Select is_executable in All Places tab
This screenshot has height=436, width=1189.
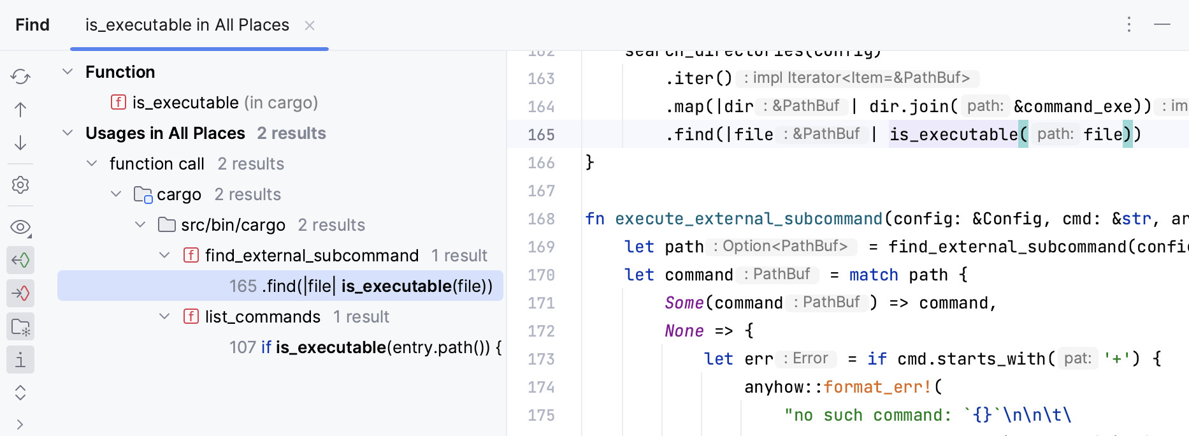[187, 25]
